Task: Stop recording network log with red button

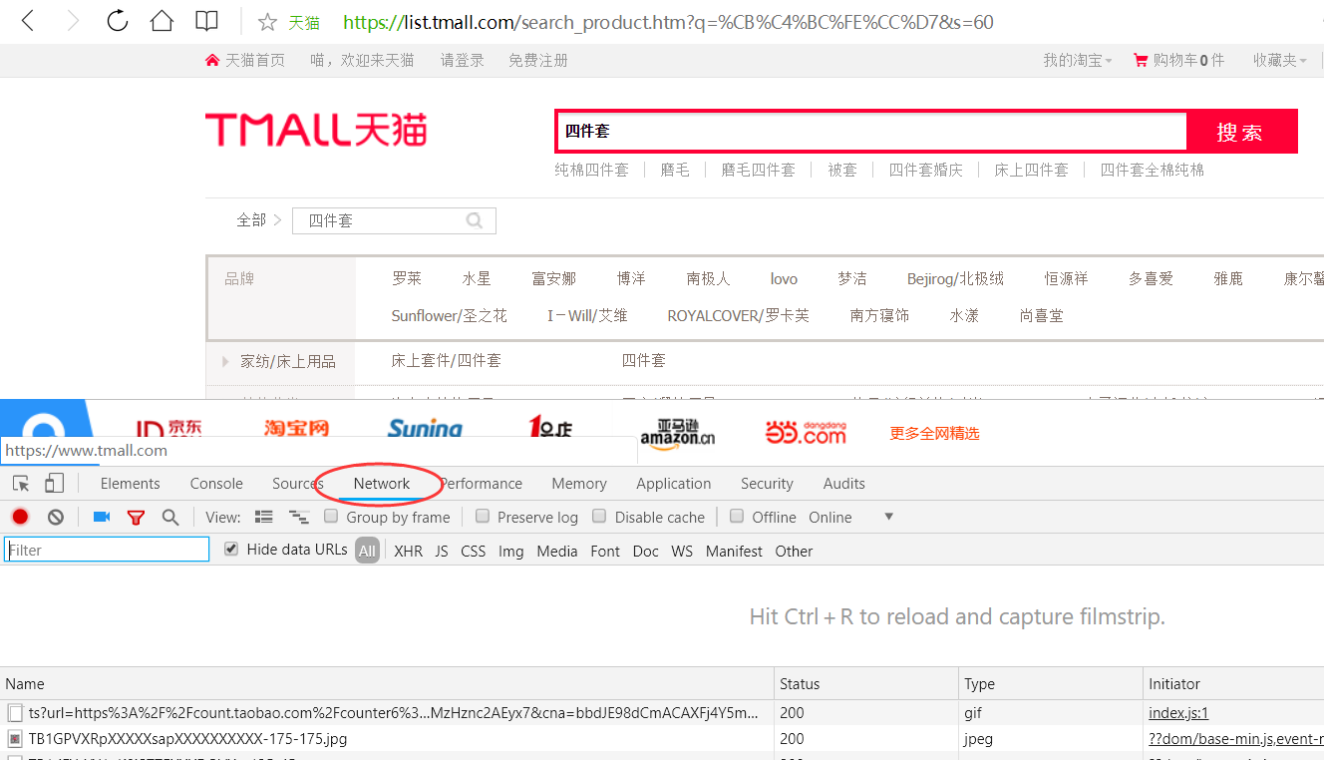Action: pos(20,517)
